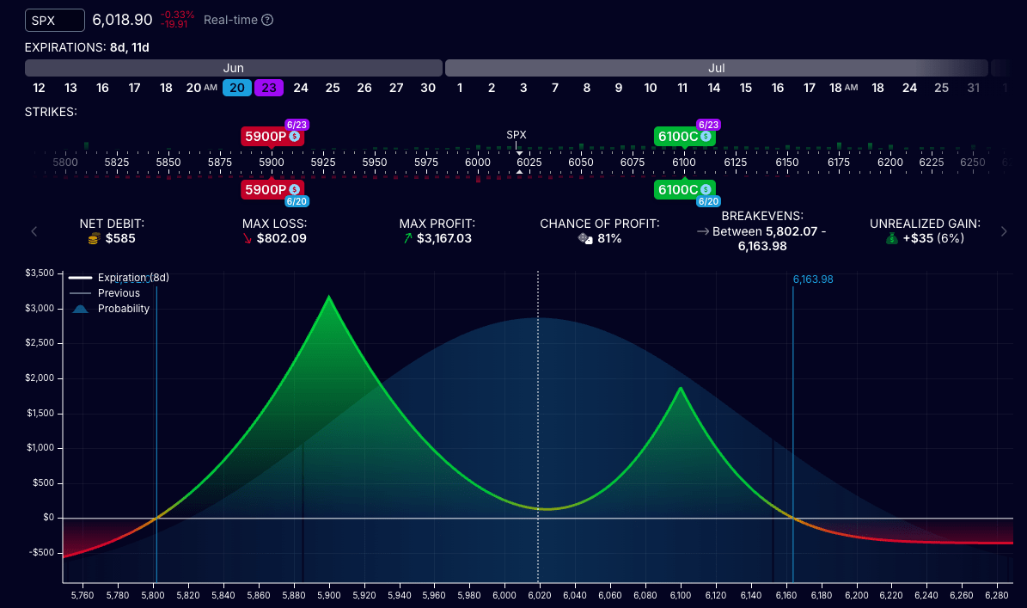Click the Net Debit coins icon
This screenshot has width=1027, height=608.
(94, 238)
